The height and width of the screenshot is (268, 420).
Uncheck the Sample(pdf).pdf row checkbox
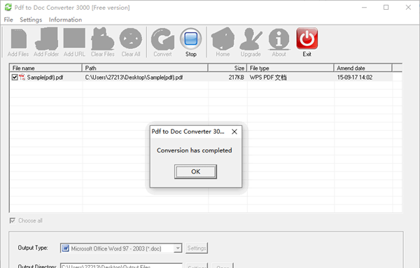tap(15, 78)
